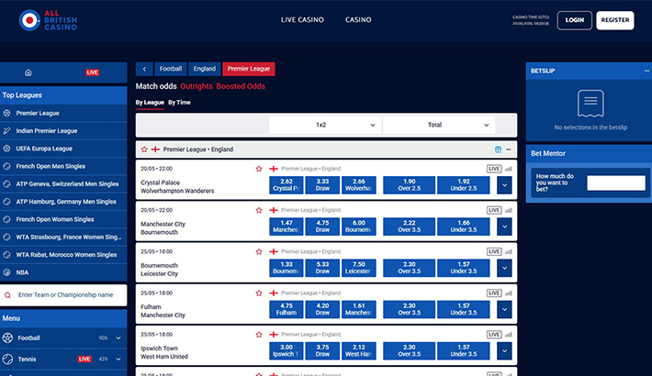Click the LOGIN button

[x=575, y=20]
